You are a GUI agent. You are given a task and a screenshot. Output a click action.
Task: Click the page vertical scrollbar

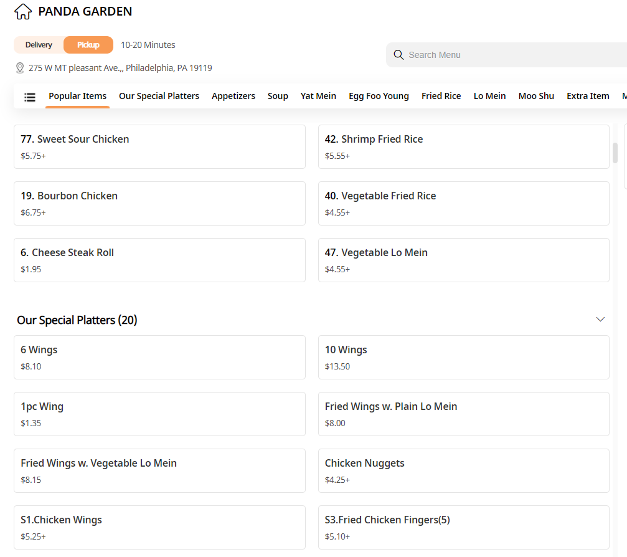point(615,153)
